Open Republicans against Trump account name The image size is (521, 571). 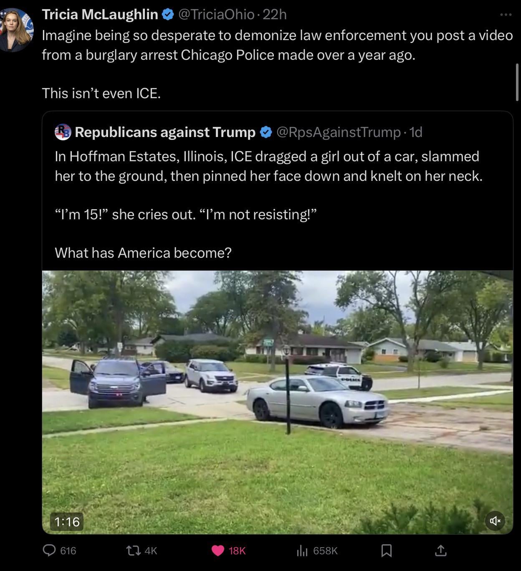pyautogui.click(x=165, y=132)
